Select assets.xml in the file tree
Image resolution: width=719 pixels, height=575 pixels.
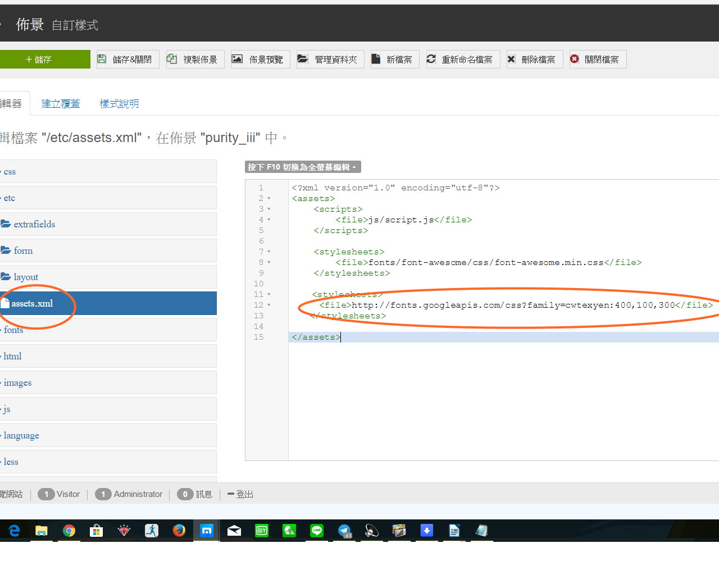pyautogui.click(x=32, y=304)
